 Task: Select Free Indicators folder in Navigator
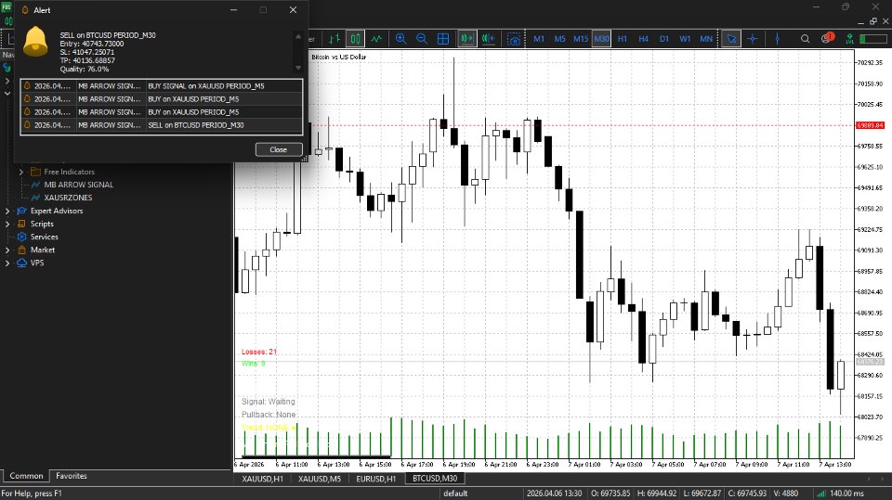click(x=69, y=172)
